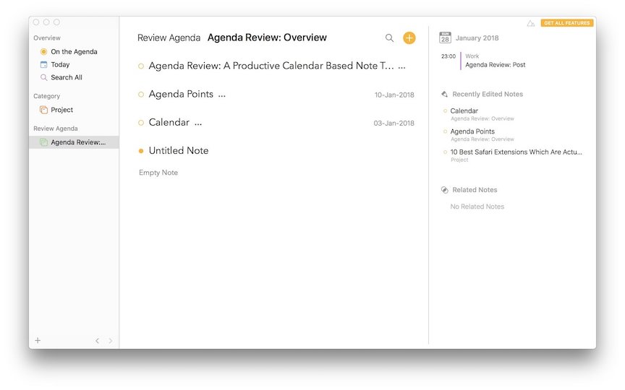This screenshot has height=390, width=625.
Task: Expand the Calendar note ellipsis
Action: tap(198, 123)
